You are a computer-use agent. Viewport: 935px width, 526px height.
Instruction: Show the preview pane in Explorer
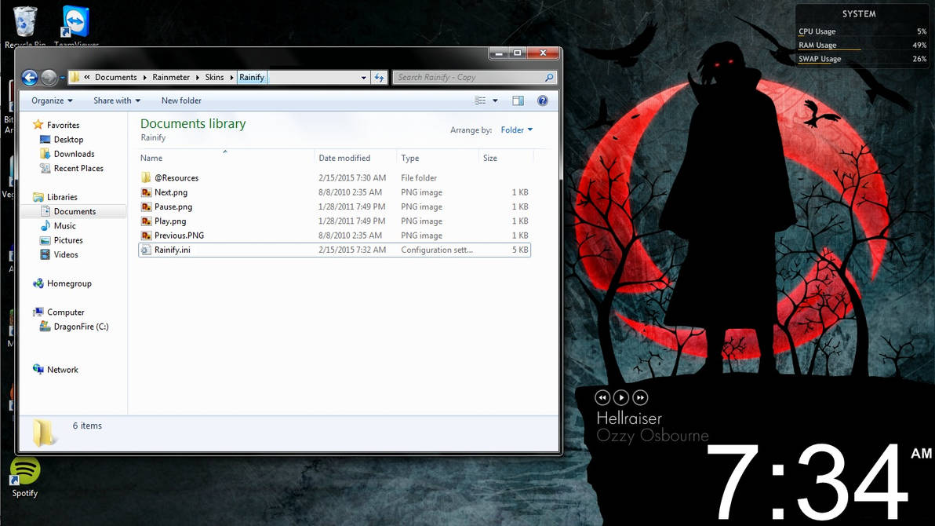(x=518, y=100)
